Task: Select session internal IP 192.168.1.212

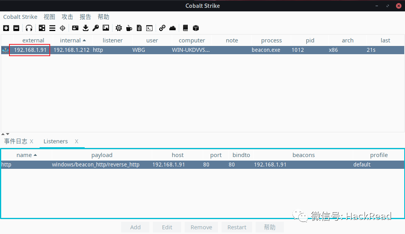Action: [71, 50]
